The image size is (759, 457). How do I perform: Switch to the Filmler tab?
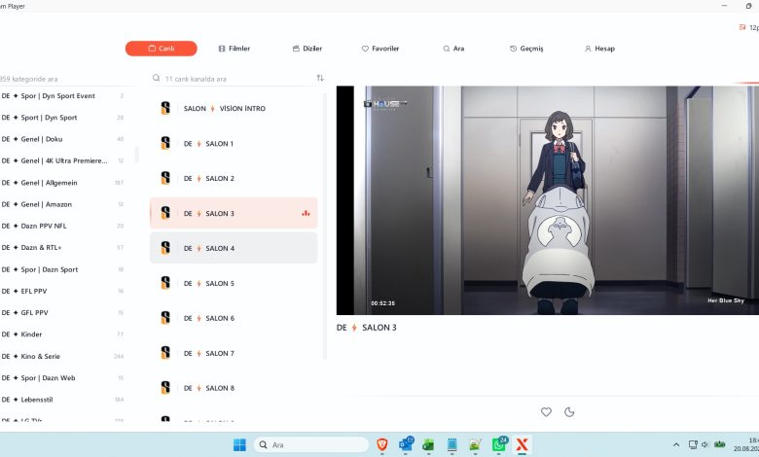tap(235, 49)
